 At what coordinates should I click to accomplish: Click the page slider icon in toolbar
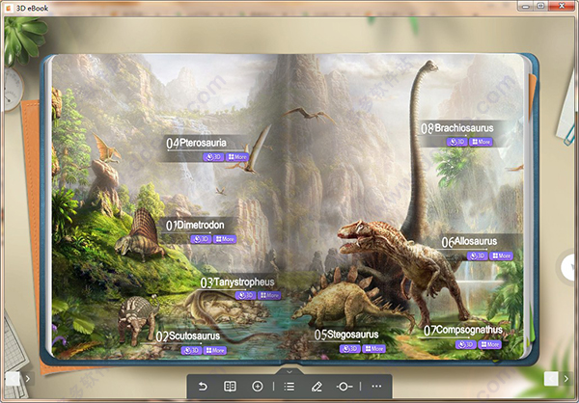[345, 387]
